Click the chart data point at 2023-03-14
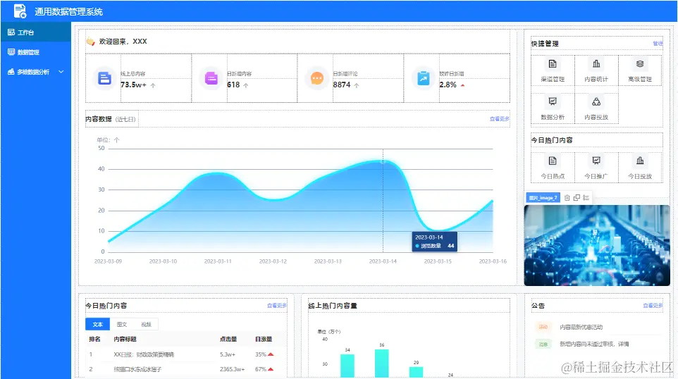The height and width of the screenshot is (379, 678). tap(383, 161)
